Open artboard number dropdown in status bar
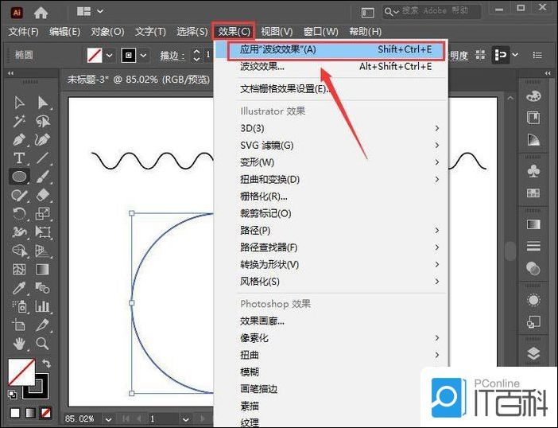The width and height of the screenshot is (558, 428). click(185, 419)
